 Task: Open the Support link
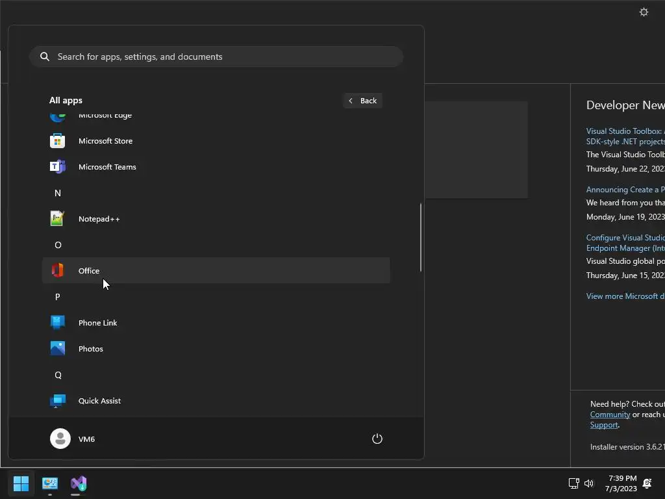click(604, 425)
